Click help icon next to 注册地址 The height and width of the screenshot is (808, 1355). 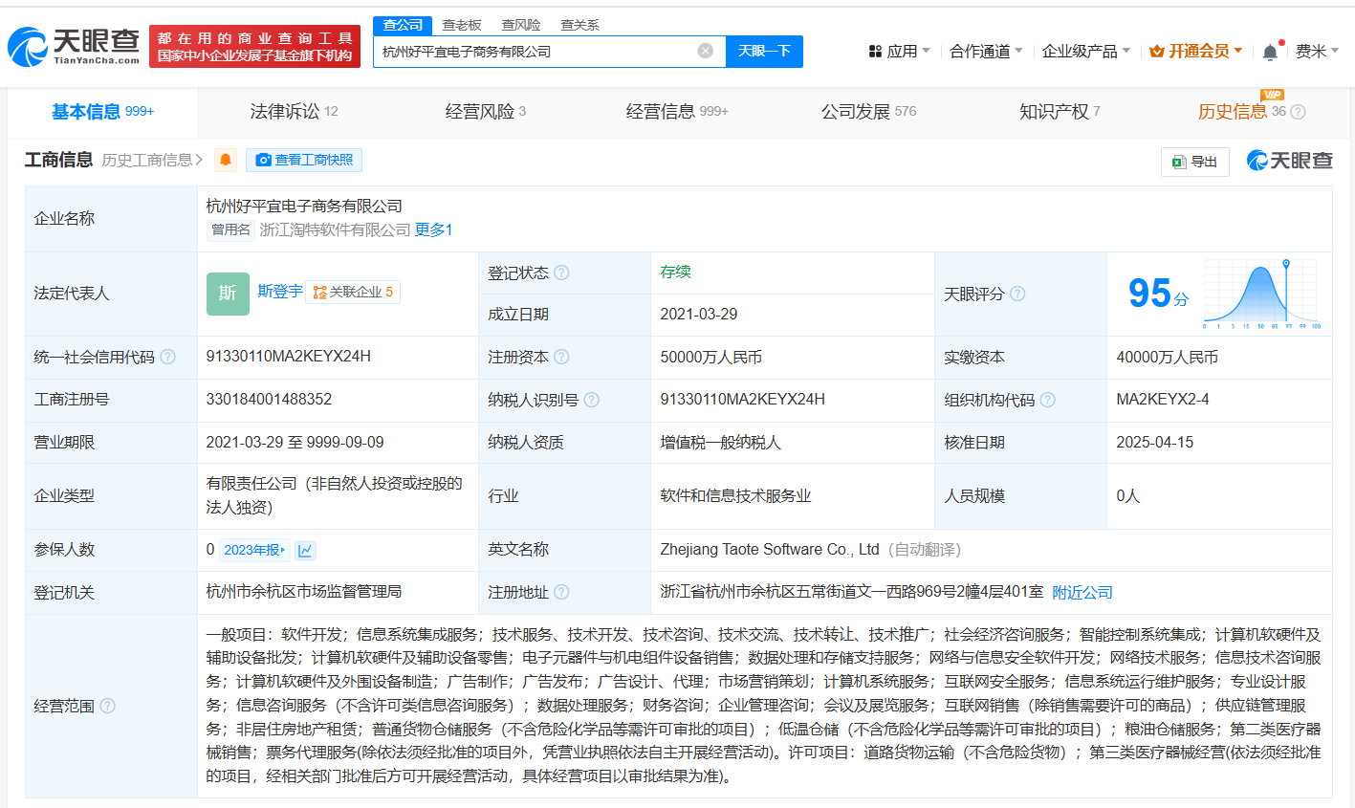click(x=561, y=592)
